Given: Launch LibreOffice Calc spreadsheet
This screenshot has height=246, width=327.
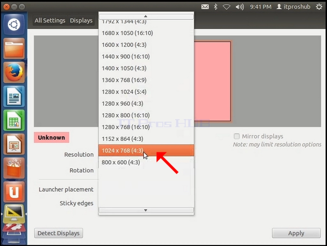Looking at the screenshot, I should click(x=14, y=120).
